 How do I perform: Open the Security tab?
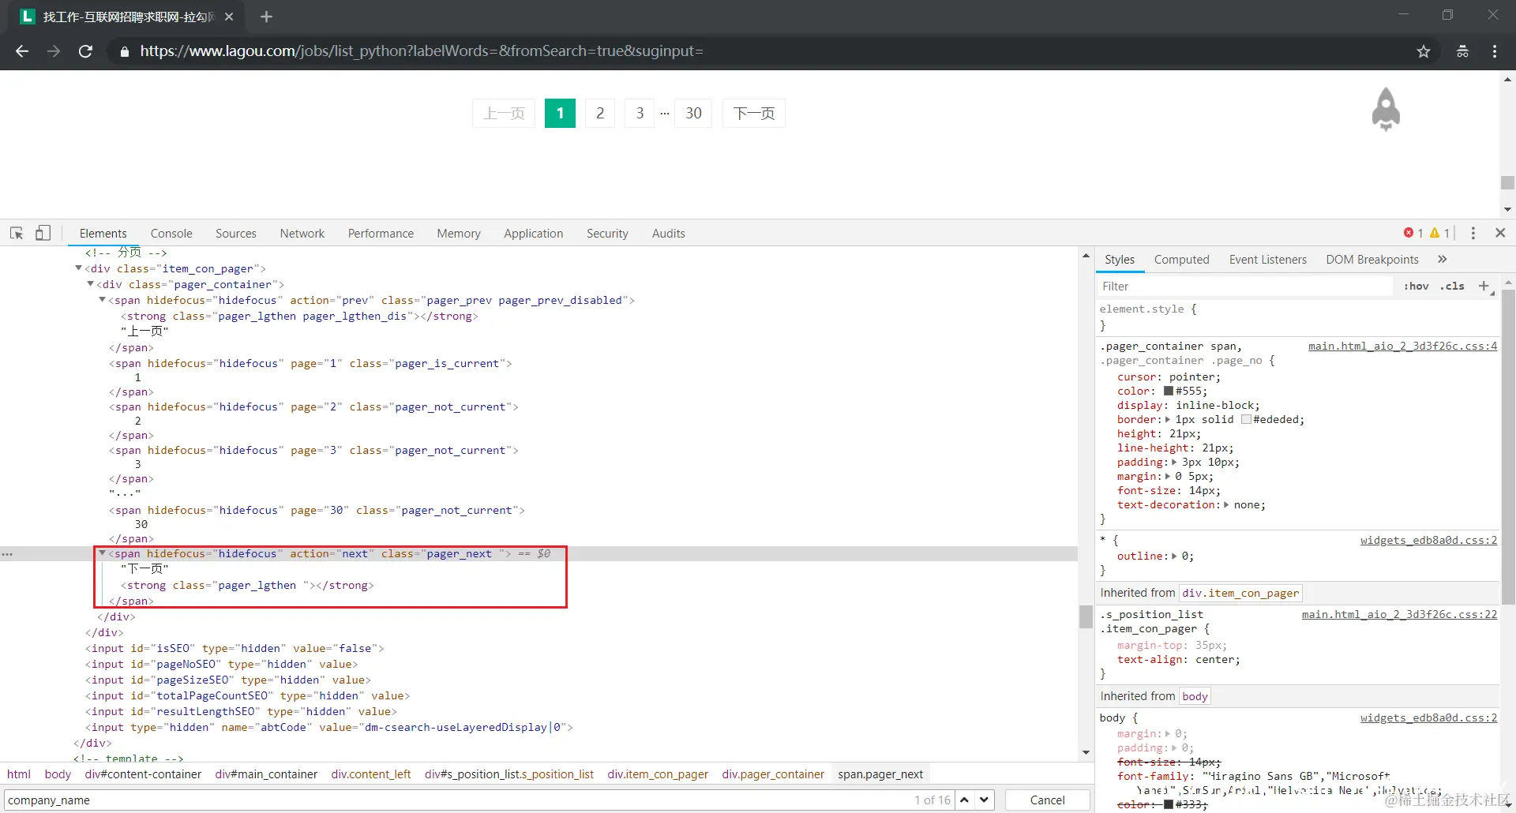pyautogui.click(x=607, y=233)
